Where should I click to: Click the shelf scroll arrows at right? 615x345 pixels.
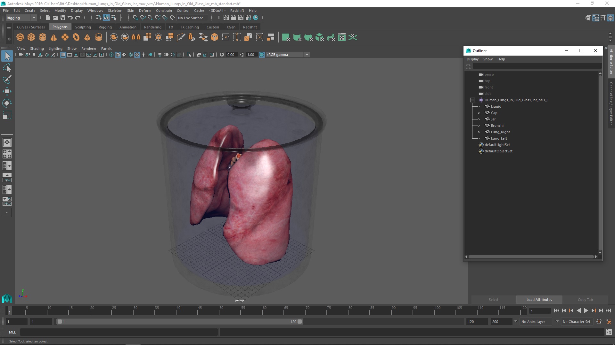coord(611,37)
